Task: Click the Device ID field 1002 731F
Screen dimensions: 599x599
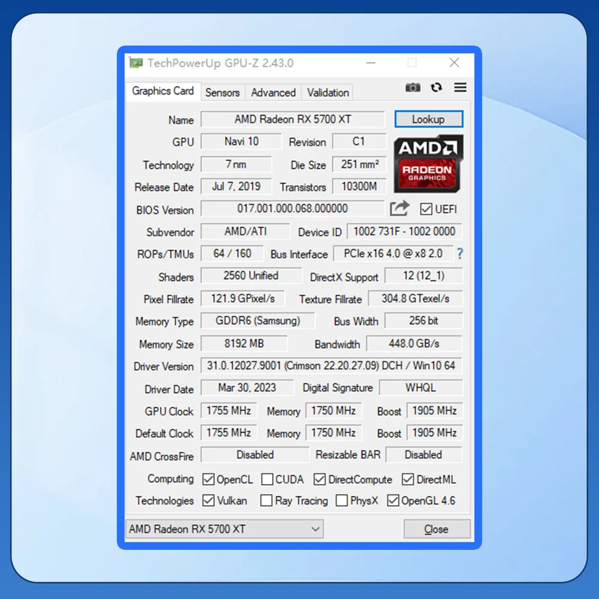Action: [x=404, y=231]
